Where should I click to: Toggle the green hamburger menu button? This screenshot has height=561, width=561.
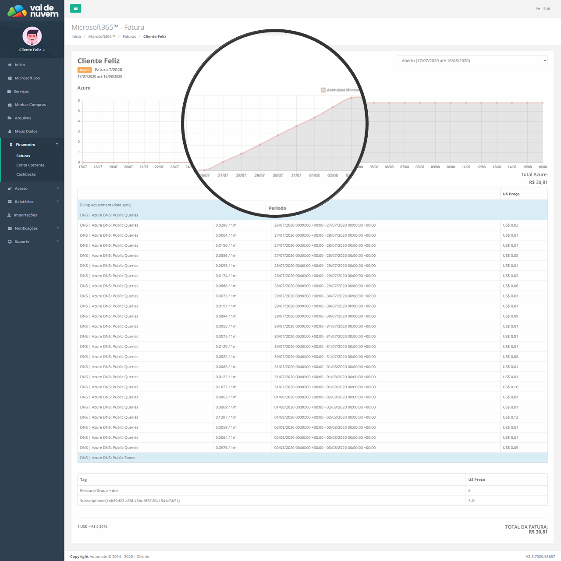[x=75, y=8]
